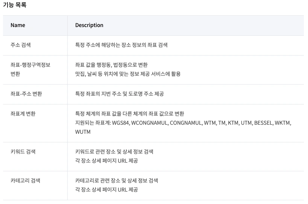
Task: Click the Name column header
Action: click(x=18, y=25)
